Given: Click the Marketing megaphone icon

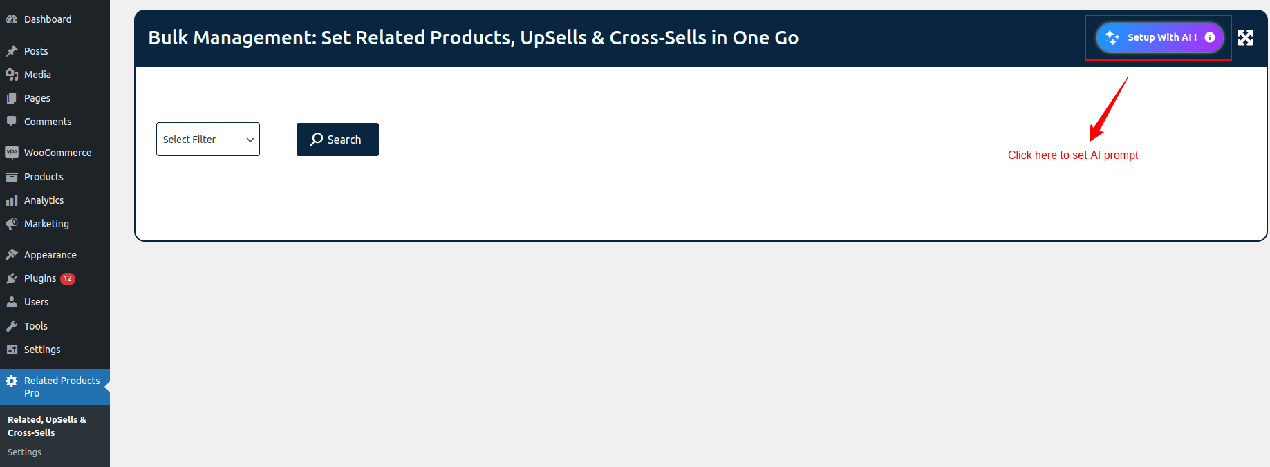Looking at the screenshot, I should point(12,224).
